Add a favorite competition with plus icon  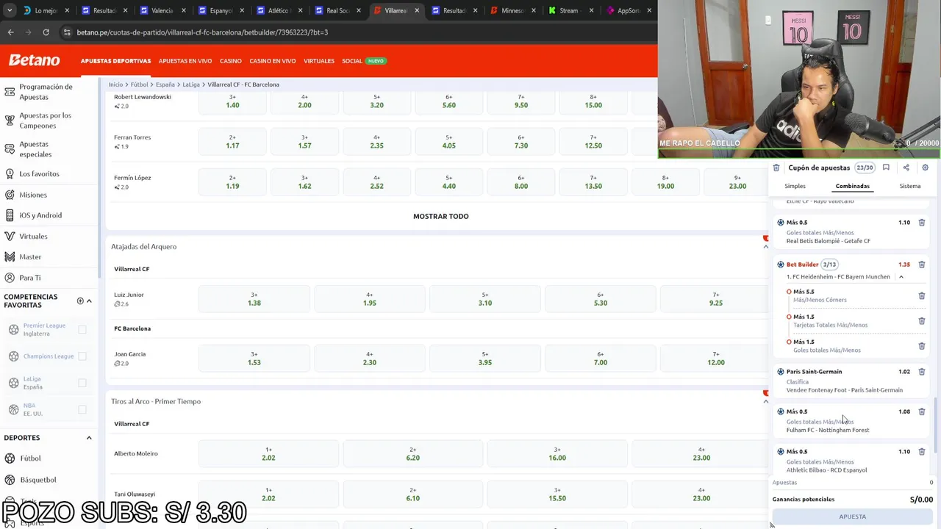[80, 301]
